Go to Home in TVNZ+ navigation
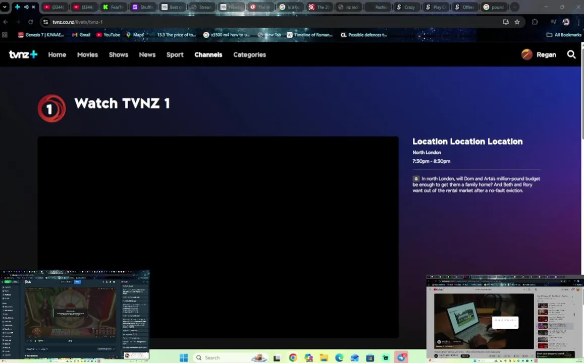Viewport: 584px width, 363px height. click(x=57, y=54)
